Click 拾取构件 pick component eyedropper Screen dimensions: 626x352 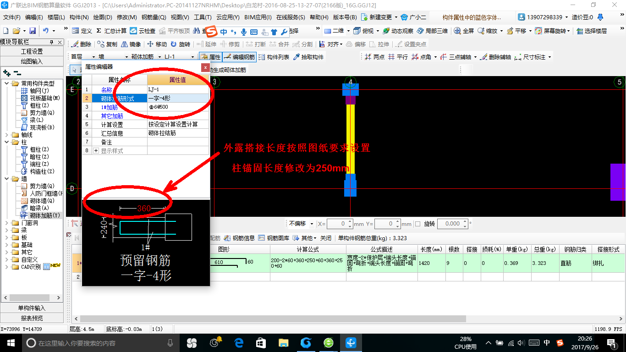pyautogui.click(x=308, y=57)
